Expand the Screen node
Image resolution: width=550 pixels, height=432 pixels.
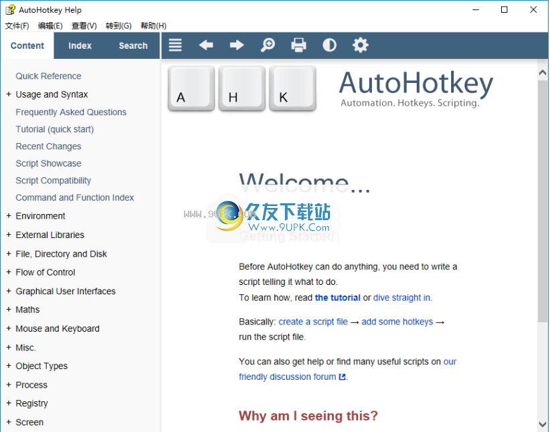tap(9, 422)
